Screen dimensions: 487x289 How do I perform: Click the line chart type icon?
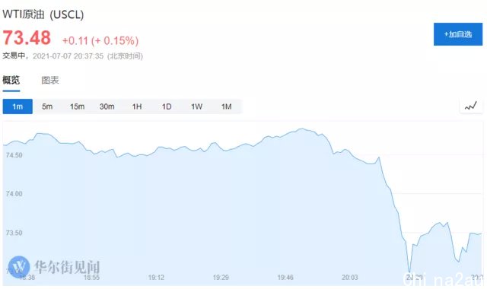point(471,106)
